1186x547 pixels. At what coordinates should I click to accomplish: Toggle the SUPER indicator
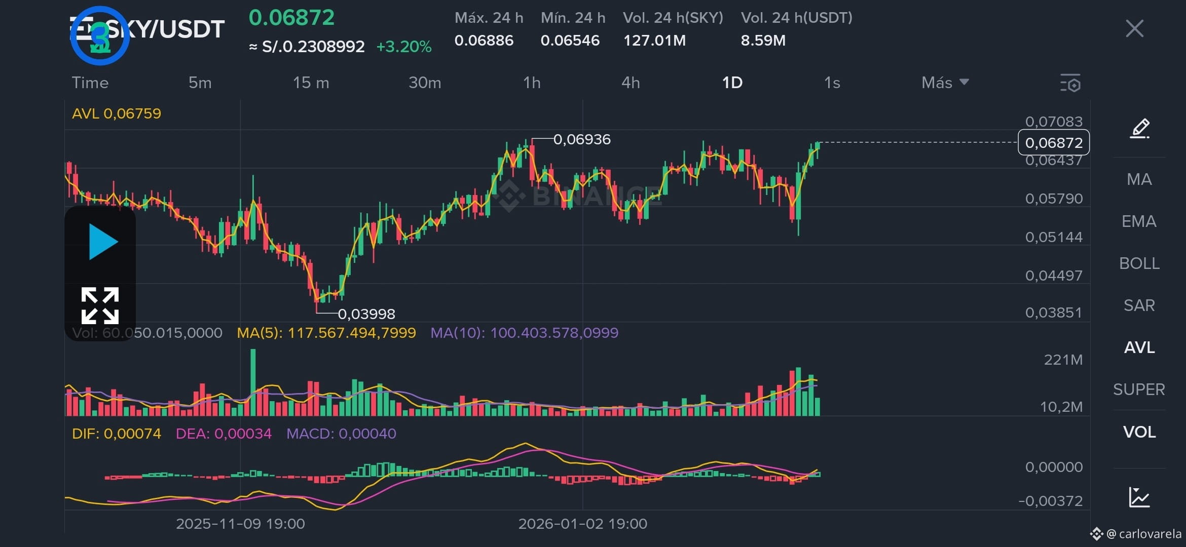[x=1139, y=389]
